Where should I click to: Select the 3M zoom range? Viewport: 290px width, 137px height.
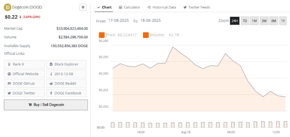click(x=264, y=21)
